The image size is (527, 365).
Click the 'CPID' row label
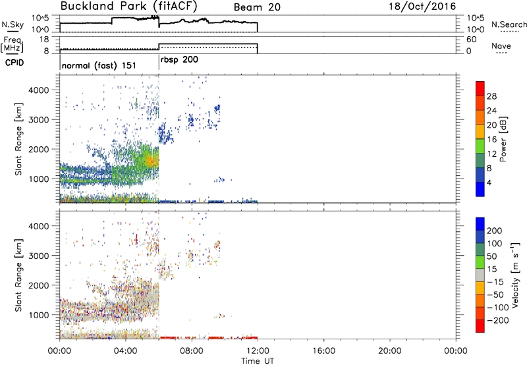[14, 63]
